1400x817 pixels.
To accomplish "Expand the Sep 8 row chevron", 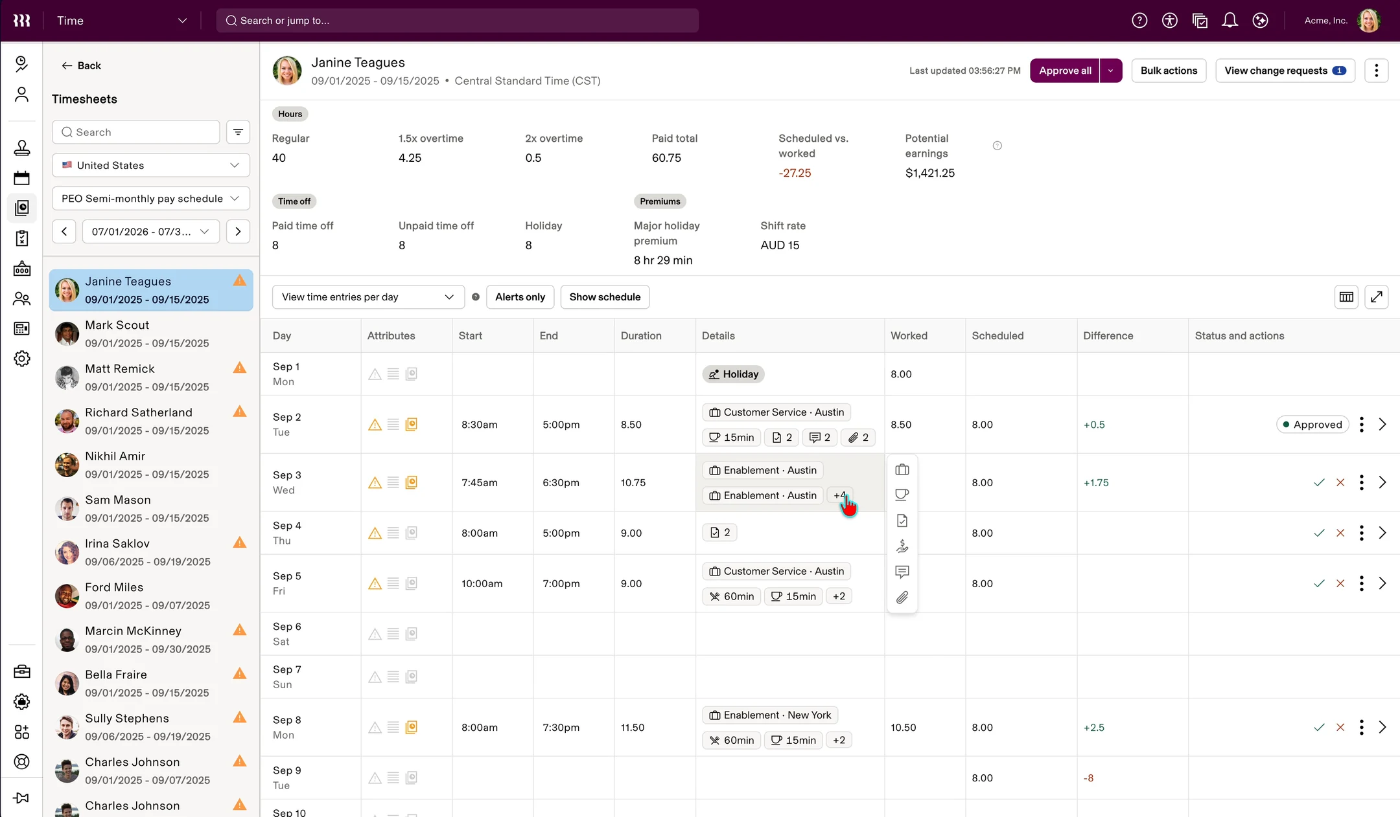I will 1382,728.
